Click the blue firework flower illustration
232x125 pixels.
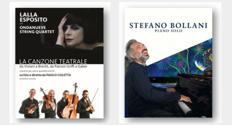pyautogui.click(x=164, y=63)
